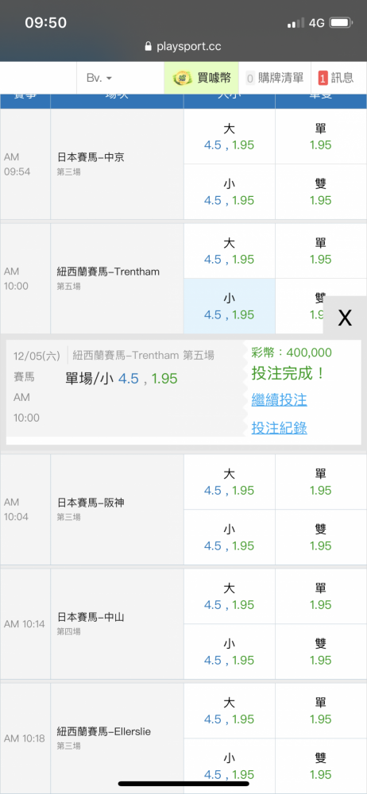Select 小 4.5 for 日本賽馬-中京
This screenshot has width=367, height=794.
(229, 192)
